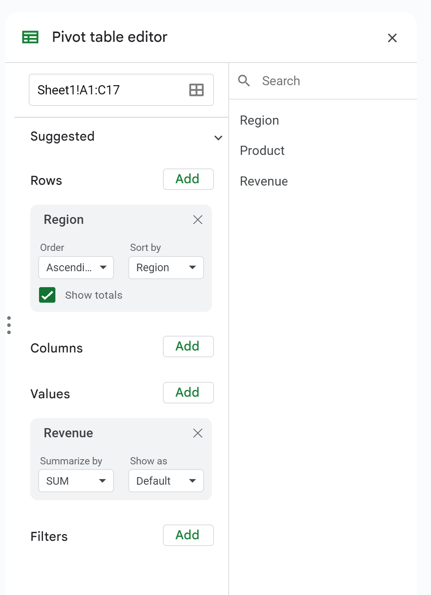Open the Show as Default dropdown
The image size is (431, 595).
[x=166, y=481]
